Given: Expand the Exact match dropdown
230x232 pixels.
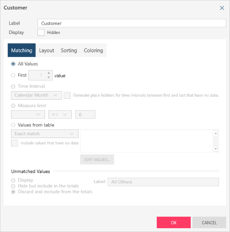Looking at the screenshot, I should (45, 134).
